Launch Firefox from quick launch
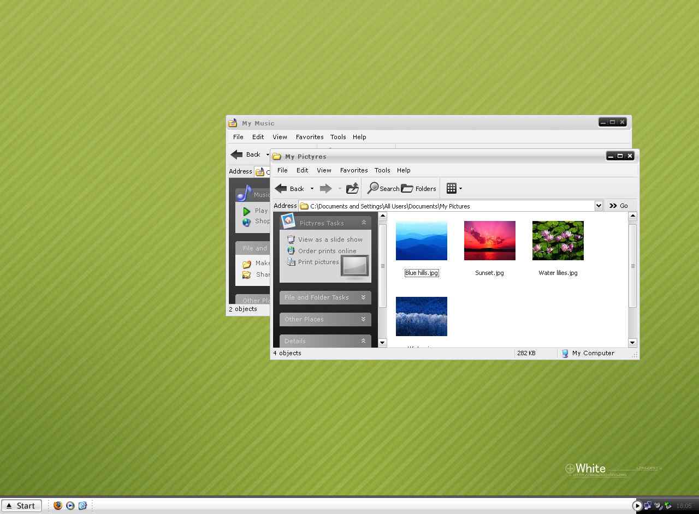Viewport: 699px width, 514px height. pyautogui.click(x=58, y=506)
